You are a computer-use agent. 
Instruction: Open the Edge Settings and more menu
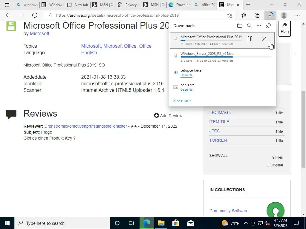tap(297, 15)
